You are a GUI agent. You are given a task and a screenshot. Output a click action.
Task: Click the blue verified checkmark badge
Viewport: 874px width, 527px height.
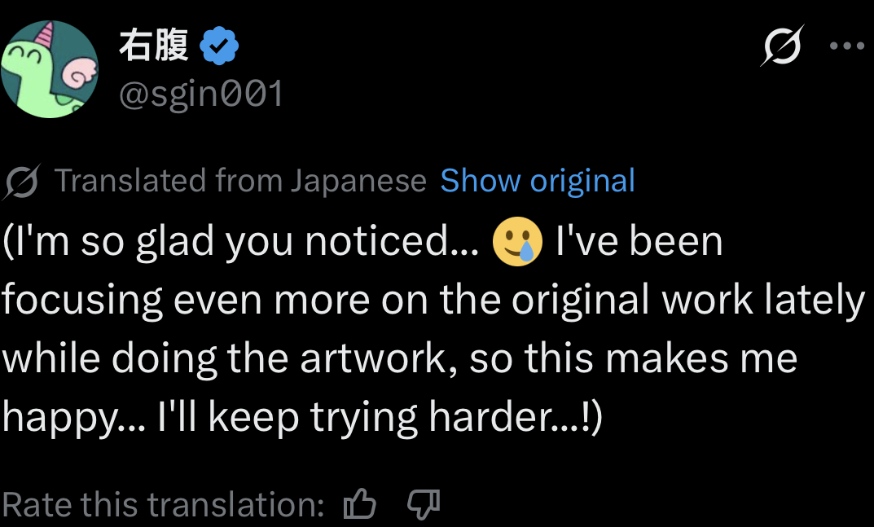click(218, 46)
